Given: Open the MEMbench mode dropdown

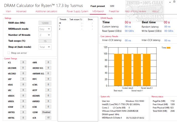Looking at the screenshot, I should coord(45,29).
